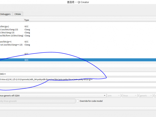This screenshot has height=117, width=156.
Task: Switch to the Debuggers tab
Action: tap(5, 14)
